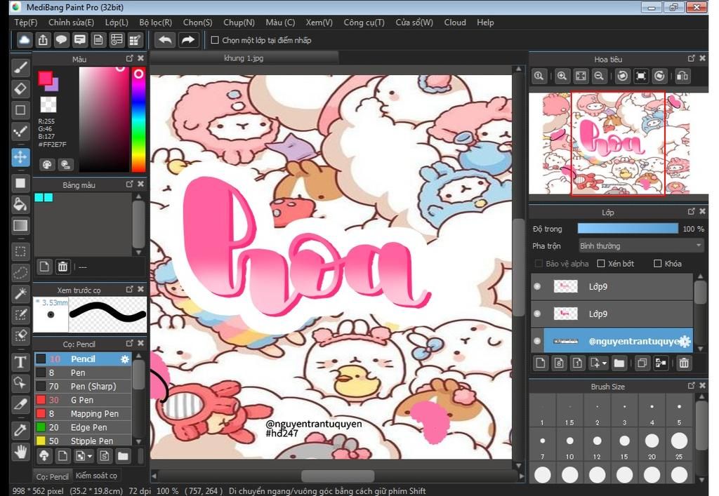Open the Cửa sổ(W) menu
Viewport: 719px width, 496px height.
(414, 22)
